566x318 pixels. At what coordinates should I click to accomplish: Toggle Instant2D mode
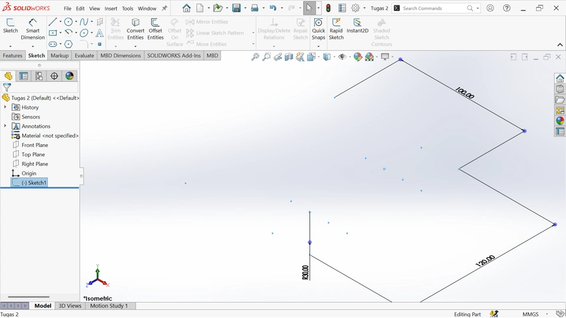coord(357,26)
